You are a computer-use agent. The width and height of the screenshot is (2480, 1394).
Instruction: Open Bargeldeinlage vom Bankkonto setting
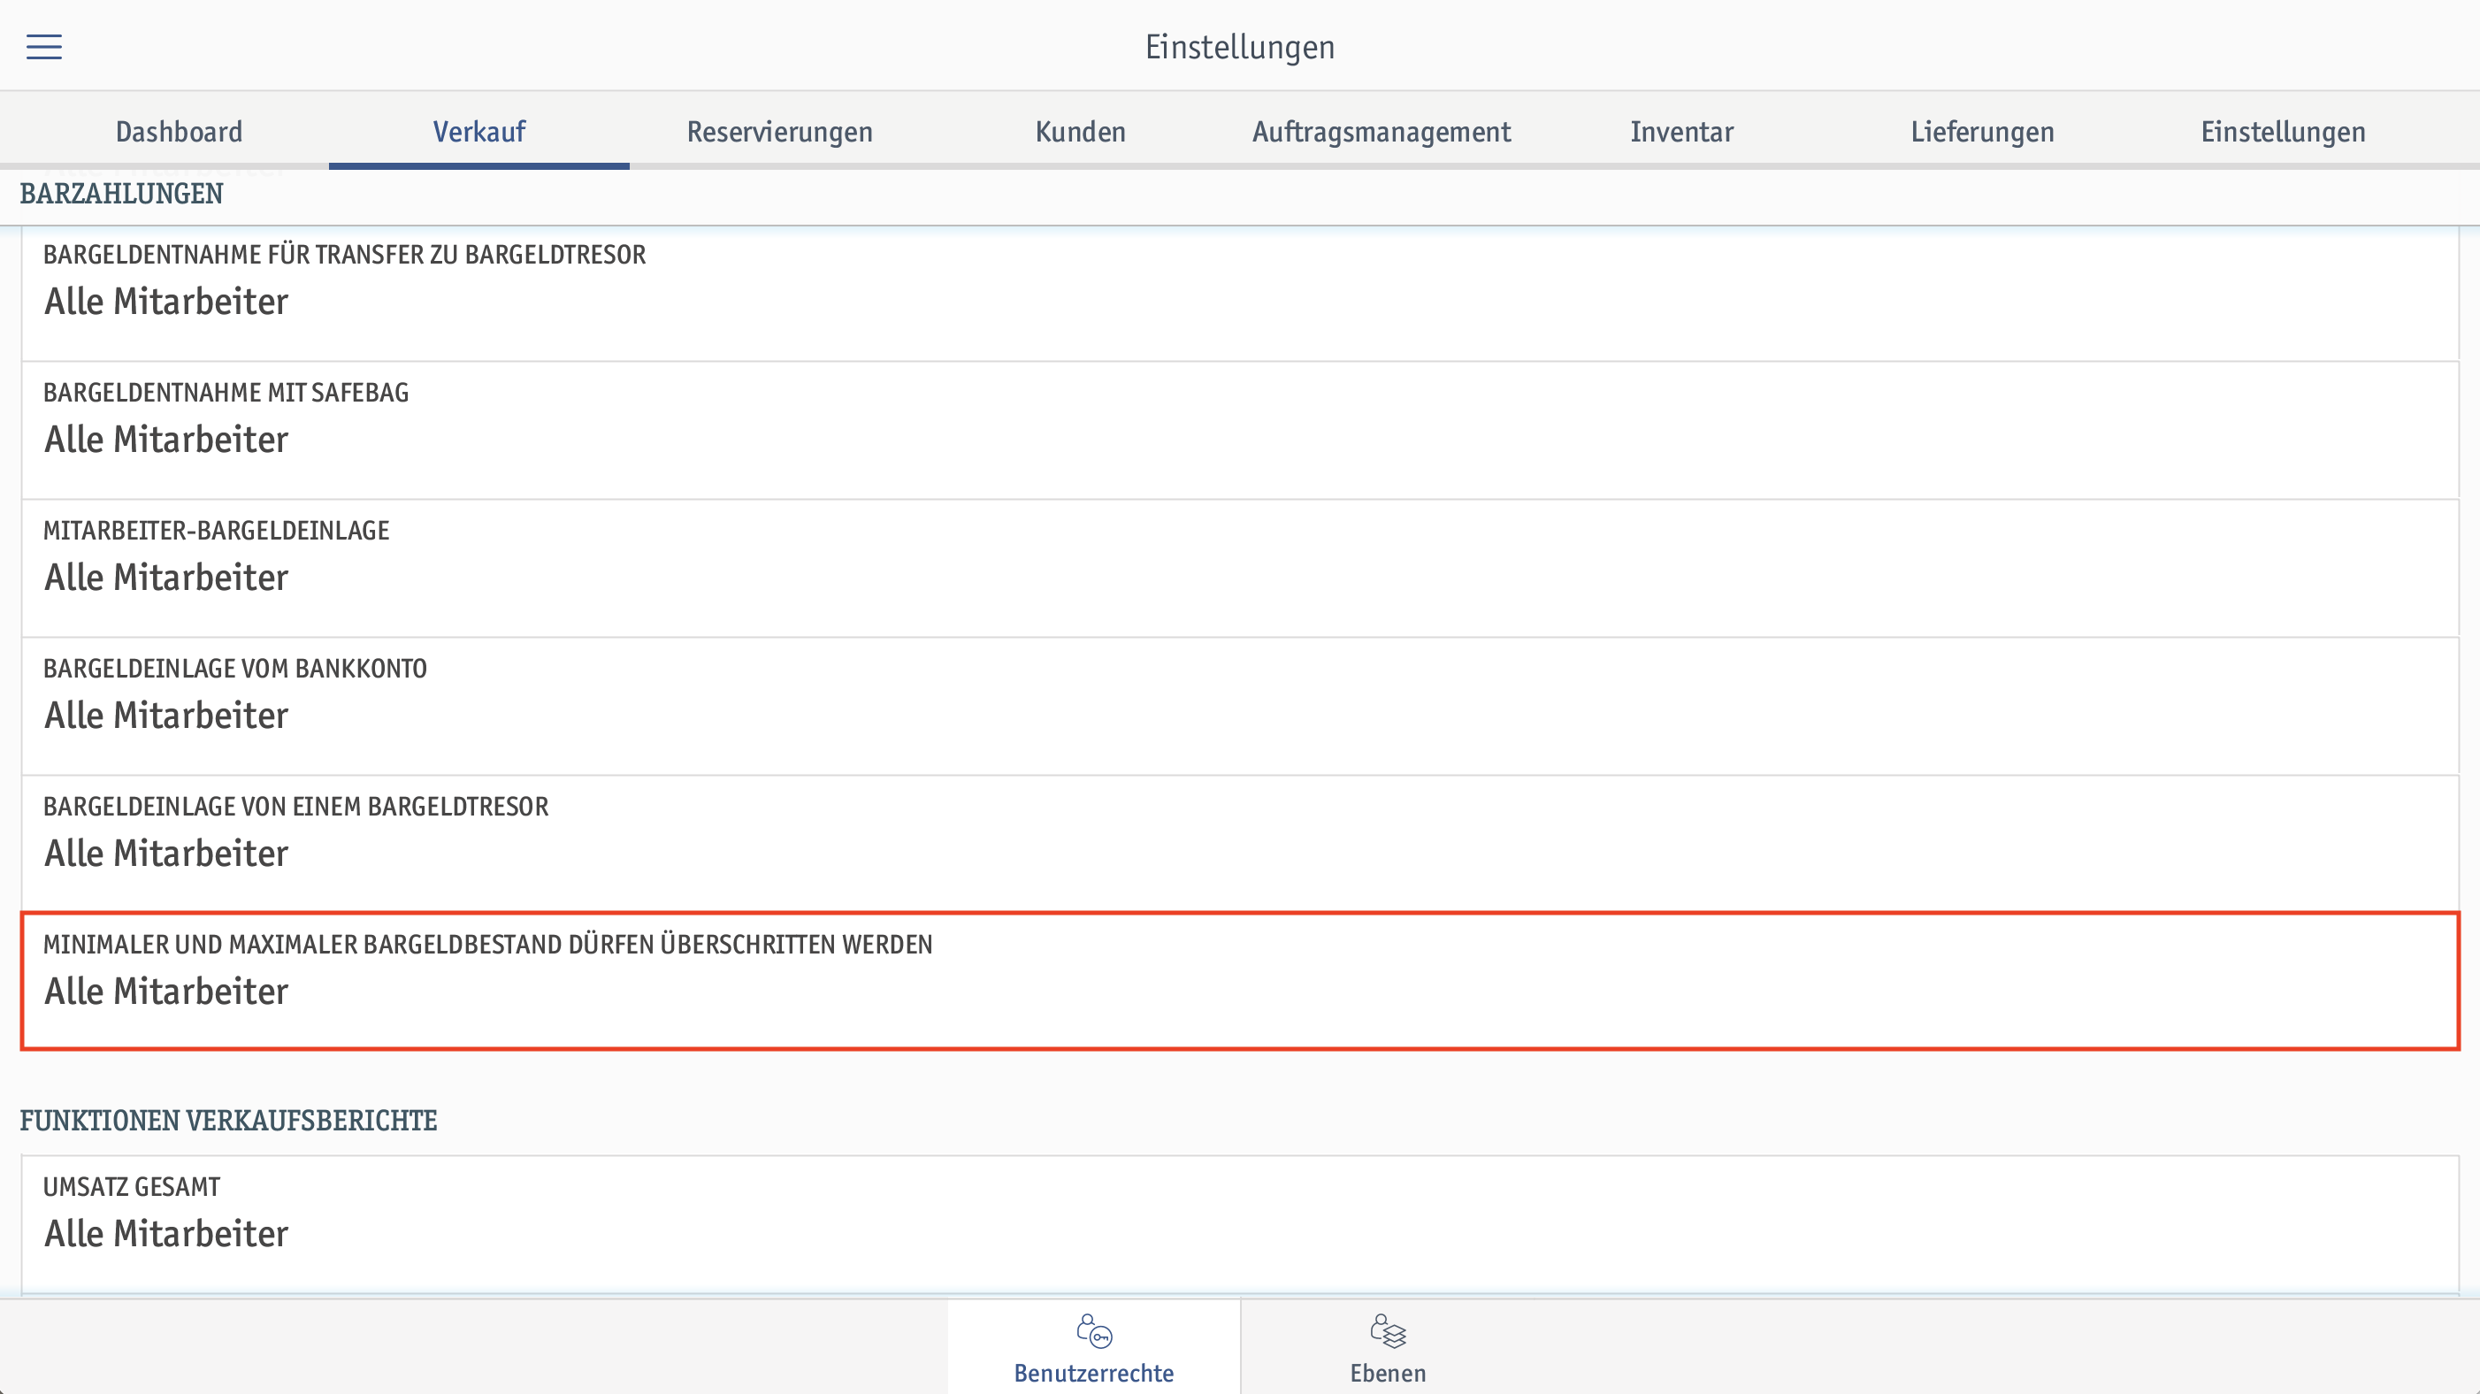point(1240,706)
